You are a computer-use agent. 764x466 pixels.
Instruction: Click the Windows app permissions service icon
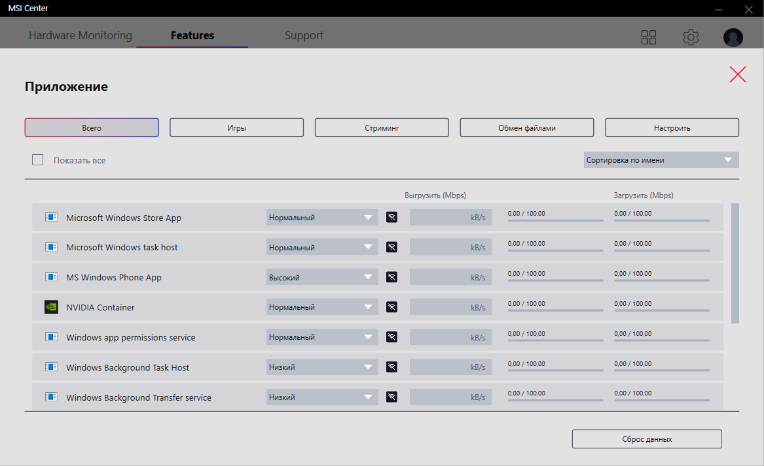tap(51, 337)
